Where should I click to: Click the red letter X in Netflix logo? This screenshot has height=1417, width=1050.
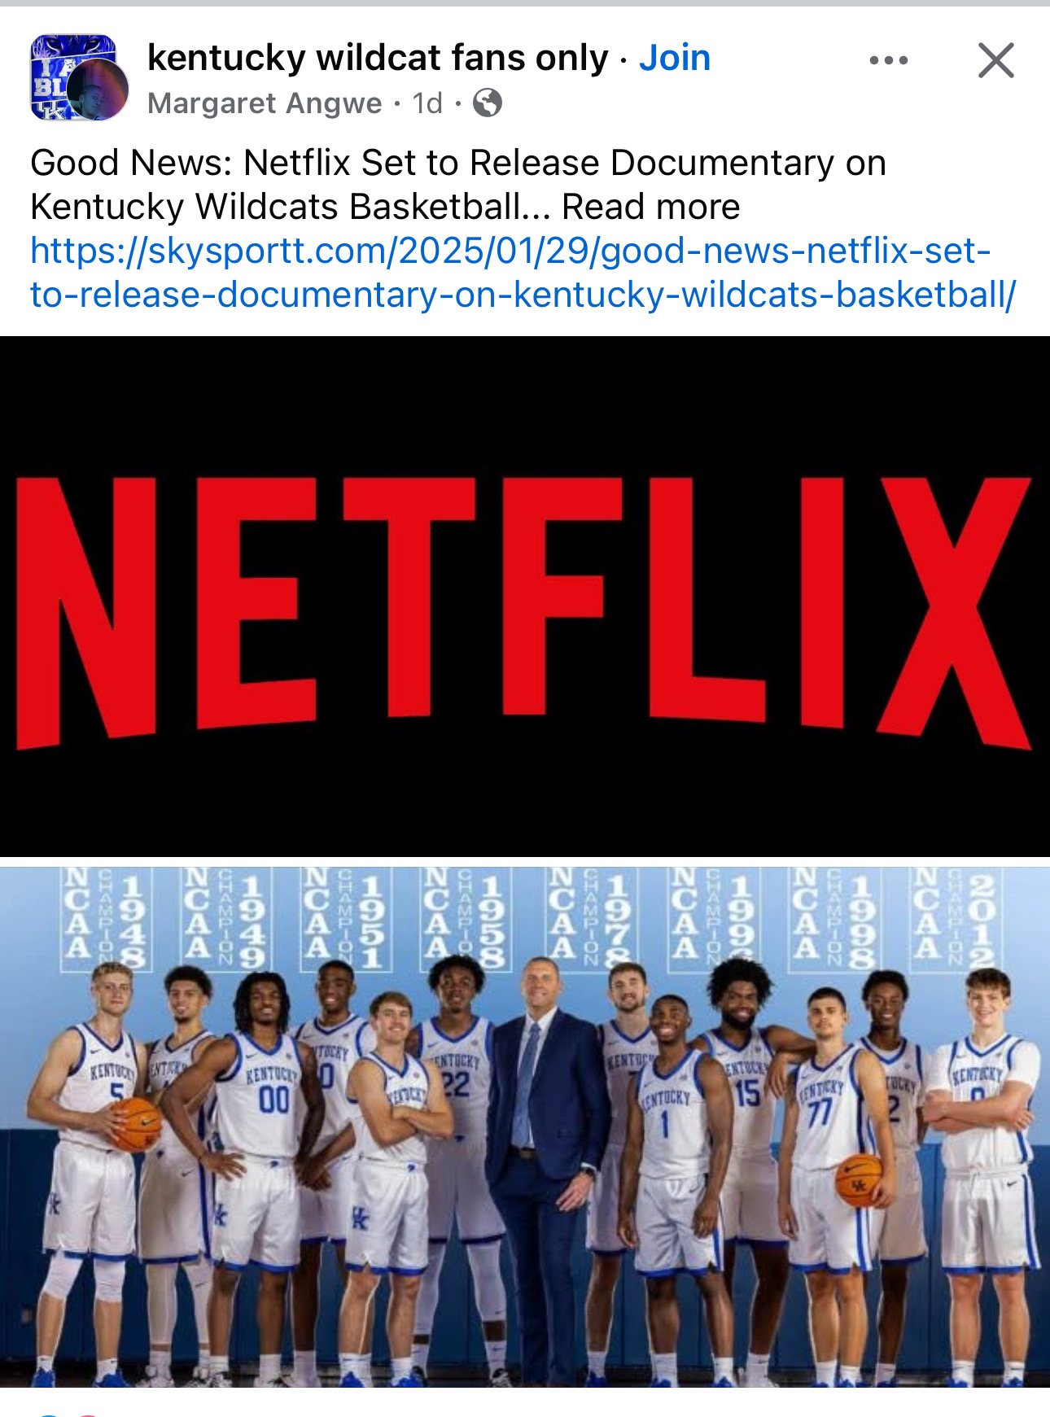[x=956, y=612]
